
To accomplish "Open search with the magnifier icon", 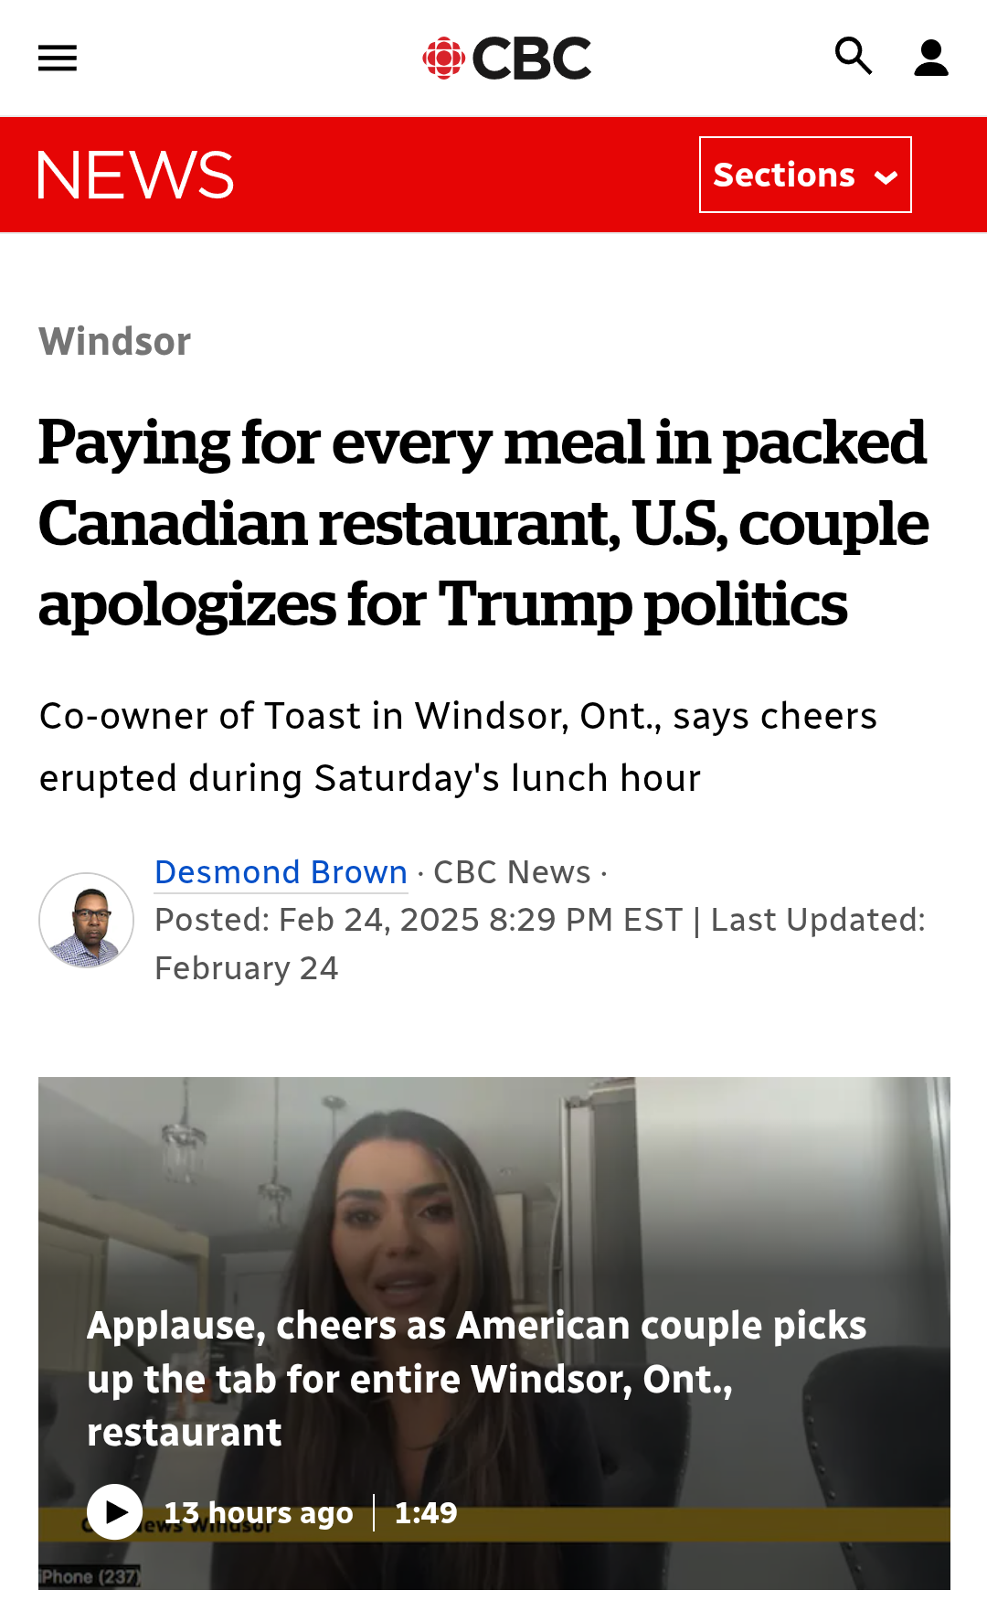I will pyautogui.click(x=854, y=57).
